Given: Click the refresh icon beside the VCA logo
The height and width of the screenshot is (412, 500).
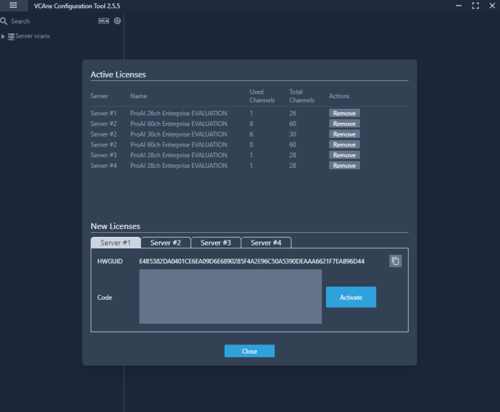Looking at the screenshot, I should coord(118,21).
